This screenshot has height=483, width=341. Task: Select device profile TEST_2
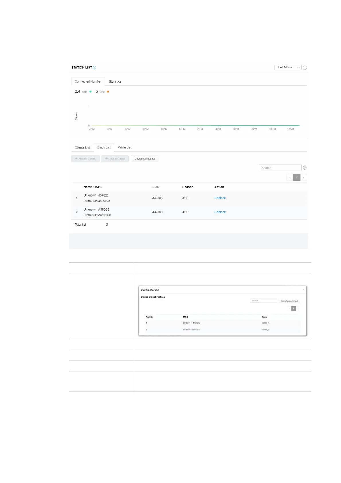[x=266, y=330]
